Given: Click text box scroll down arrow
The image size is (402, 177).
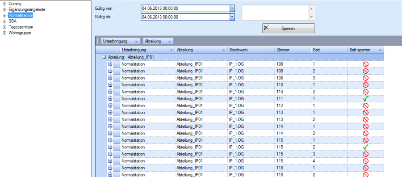Looking at the screenshot, I should pos(311,17).
